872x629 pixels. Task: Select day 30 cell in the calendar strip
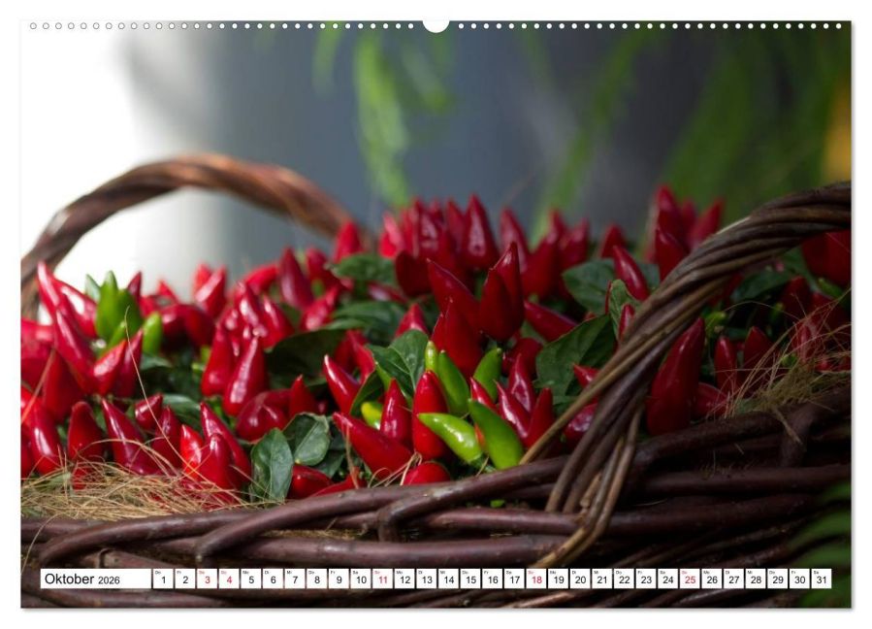click(800, 579)
